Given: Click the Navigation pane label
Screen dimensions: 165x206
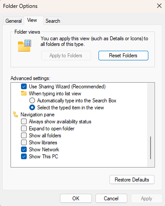Looking at the screenshot, I should coord(38,115).
